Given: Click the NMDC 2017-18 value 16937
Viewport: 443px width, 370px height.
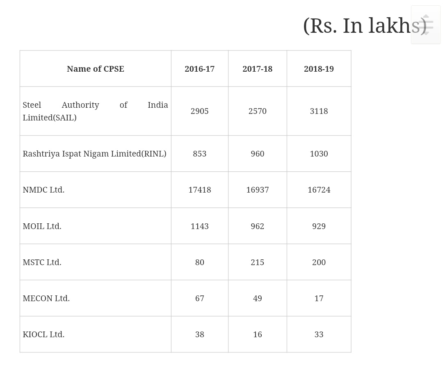Looking at the screenshot, I should [257, 190].
